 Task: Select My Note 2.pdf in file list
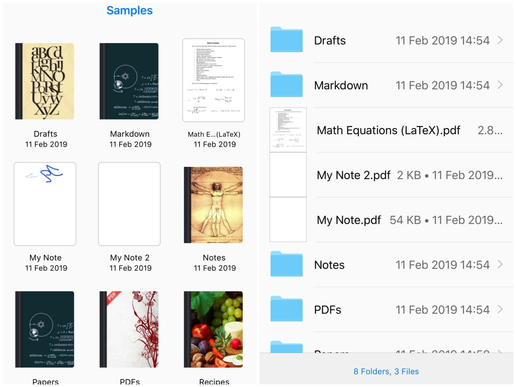[x=353, y=175]
